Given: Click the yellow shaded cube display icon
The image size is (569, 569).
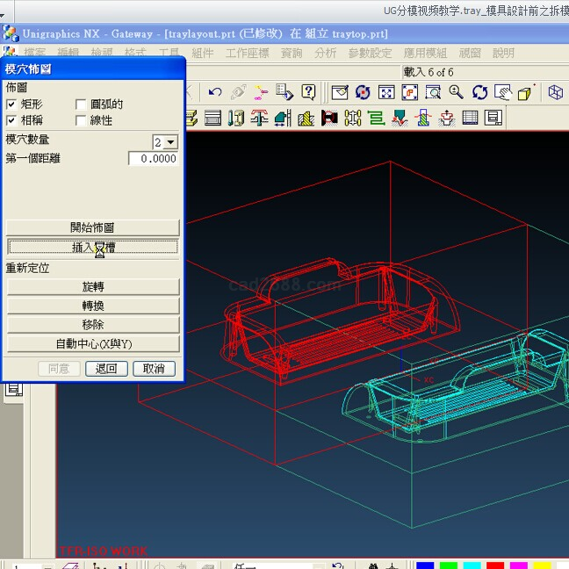Looking at the screenshot, I should pos(525,92).
